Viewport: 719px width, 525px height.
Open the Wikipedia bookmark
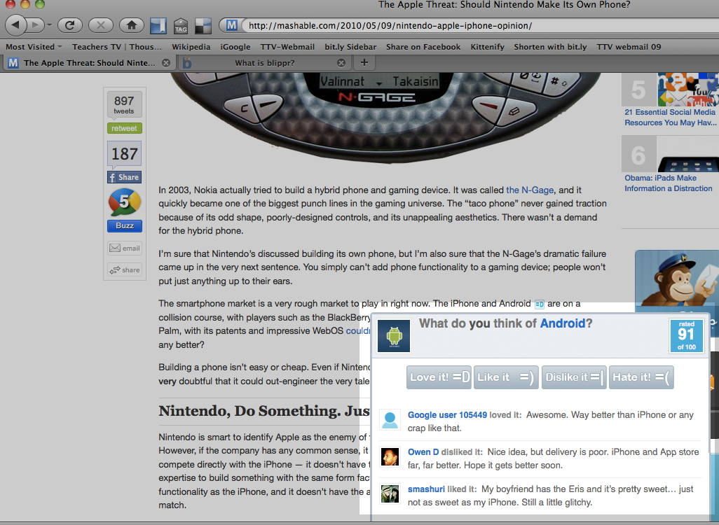pos(191,47)
